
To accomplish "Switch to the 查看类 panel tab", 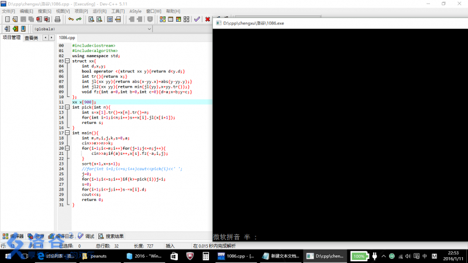I will coord(31,37).
